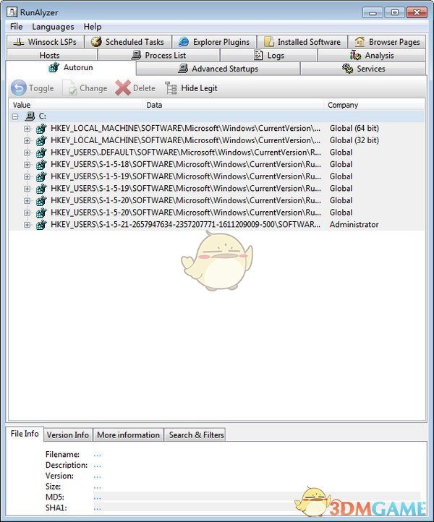Expand the Administrator S-1-5-21 key
This screenshot has width=434, height=522.
[x=27, y=225]
